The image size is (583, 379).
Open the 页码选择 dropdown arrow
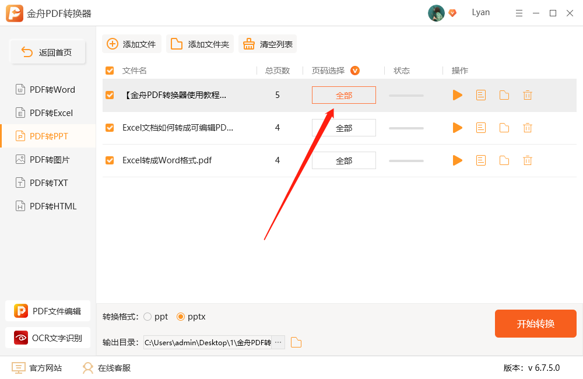coord(355,71)
